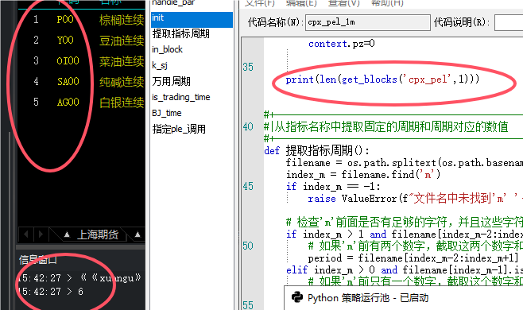Screen dimensions: 523x310
Task: Open the 查看(V) menu
Action: pos(344,3)
